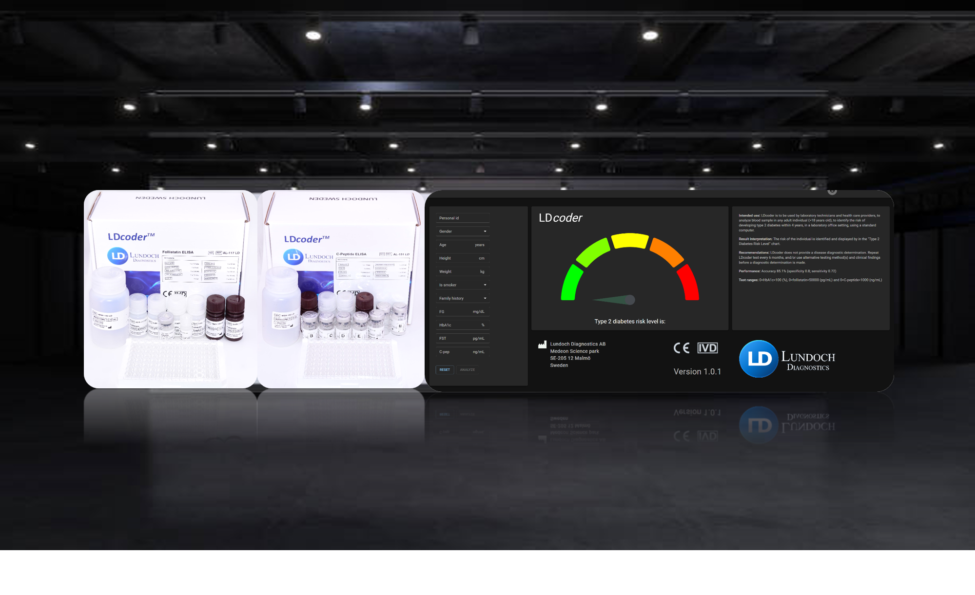975x595 pixels.
Task: Click the Personal id input field
Action: point(462,218)
